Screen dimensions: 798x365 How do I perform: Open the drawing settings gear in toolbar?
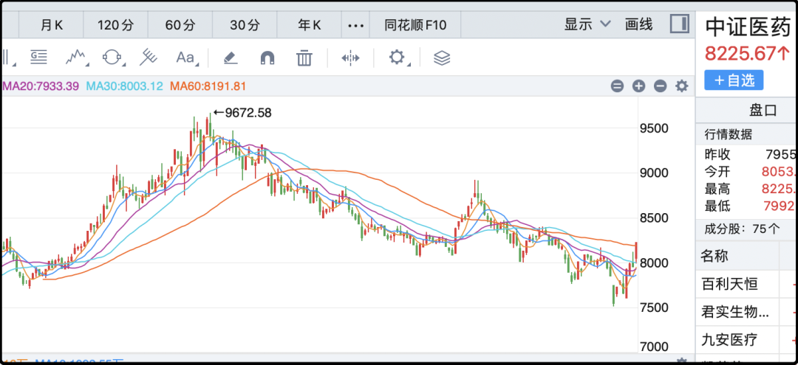coord(398,58)
